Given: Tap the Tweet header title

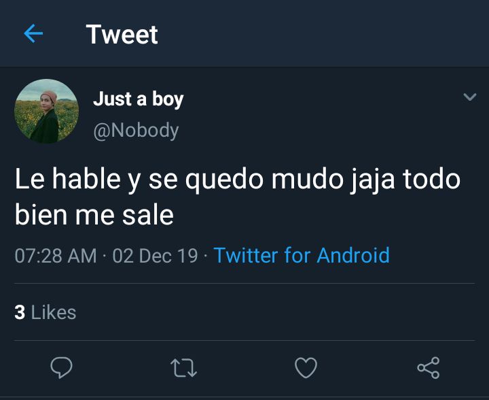Looking at the screenshot, I should tap(122, 34).
